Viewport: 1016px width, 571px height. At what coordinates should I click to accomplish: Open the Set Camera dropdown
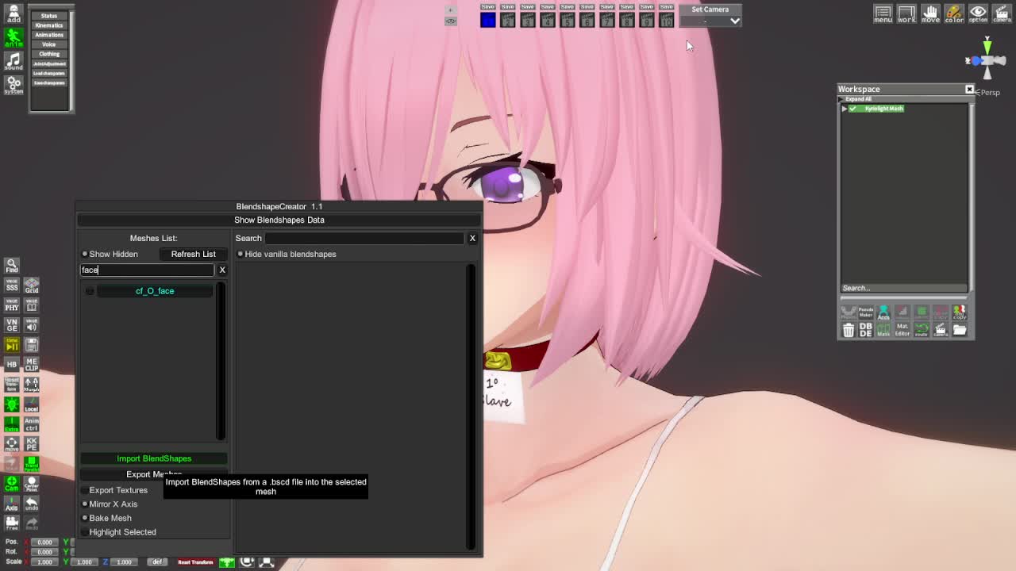[735, 21]
